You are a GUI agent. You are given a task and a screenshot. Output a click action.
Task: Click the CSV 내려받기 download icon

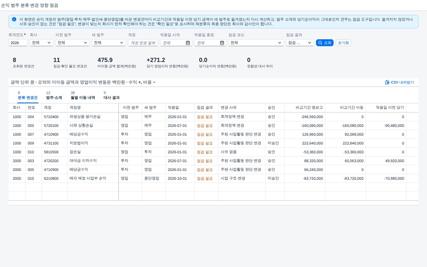click(387, 82)
